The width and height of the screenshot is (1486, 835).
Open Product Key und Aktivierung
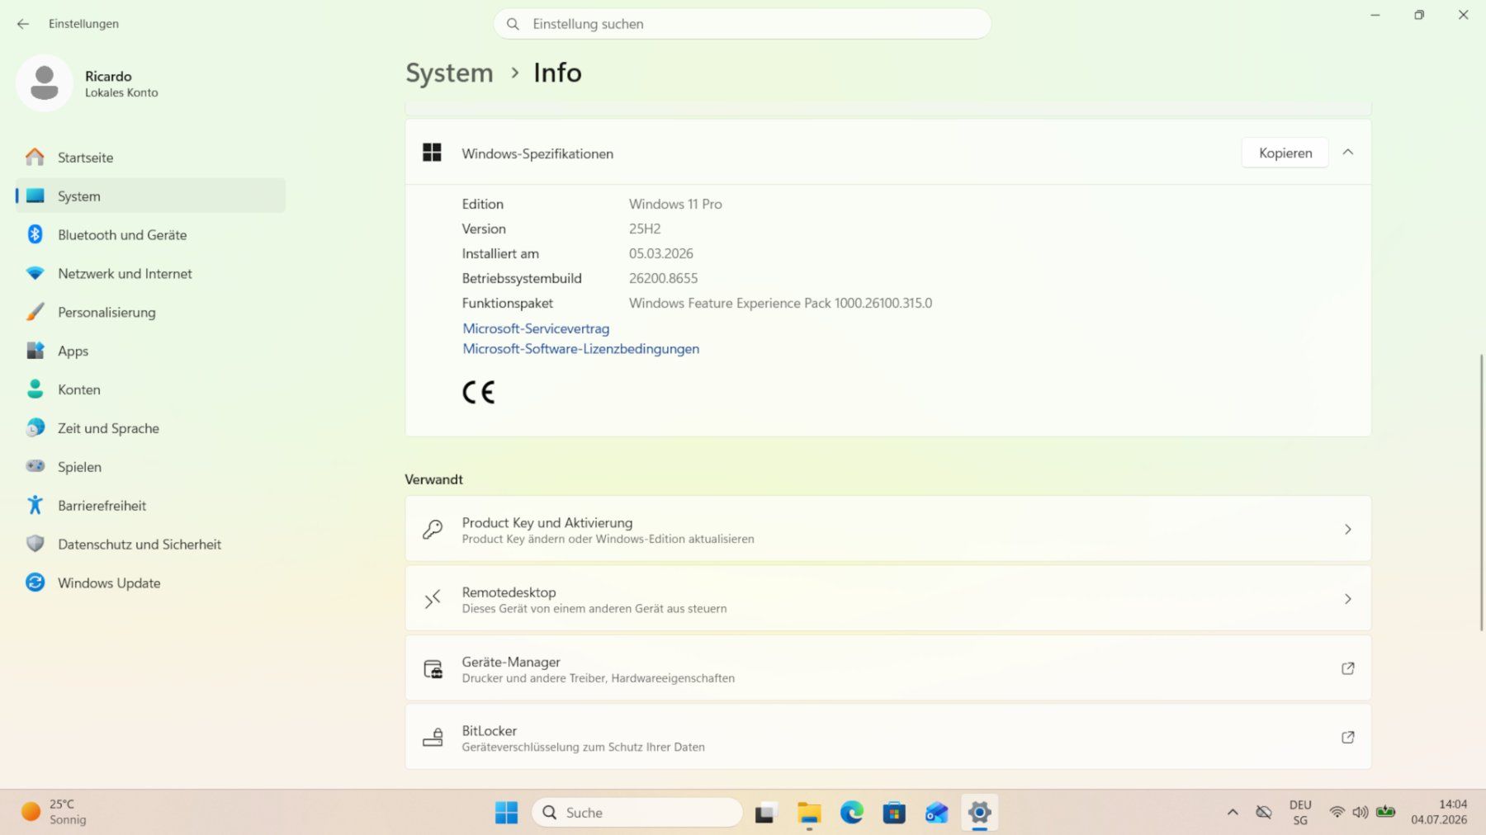point(888,530)
